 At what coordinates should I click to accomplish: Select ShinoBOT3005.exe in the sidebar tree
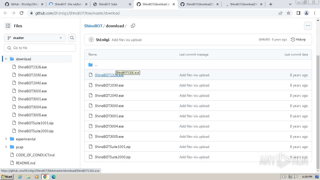pos(32,115)
